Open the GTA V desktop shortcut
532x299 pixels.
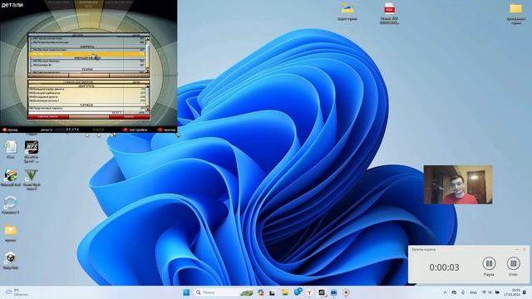click(x=32, y=179)
